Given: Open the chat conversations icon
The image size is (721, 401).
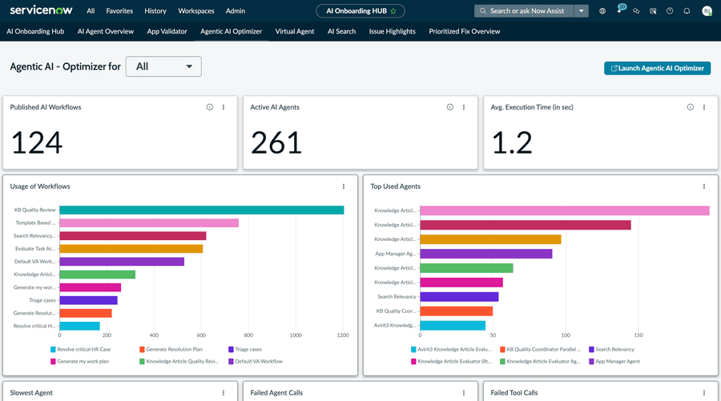Looking at the screenshot, I should coord(636,11).
